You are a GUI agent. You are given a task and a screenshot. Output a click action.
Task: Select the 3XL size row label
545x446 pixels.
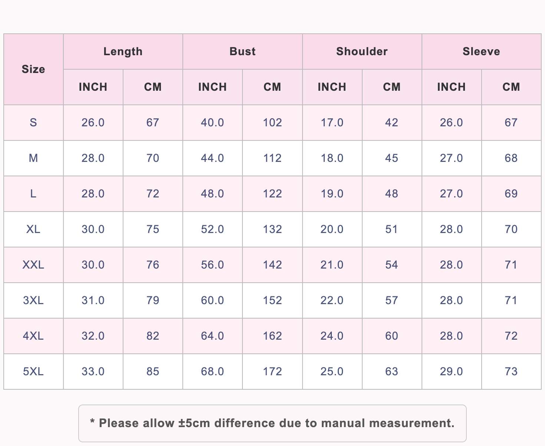33,300
